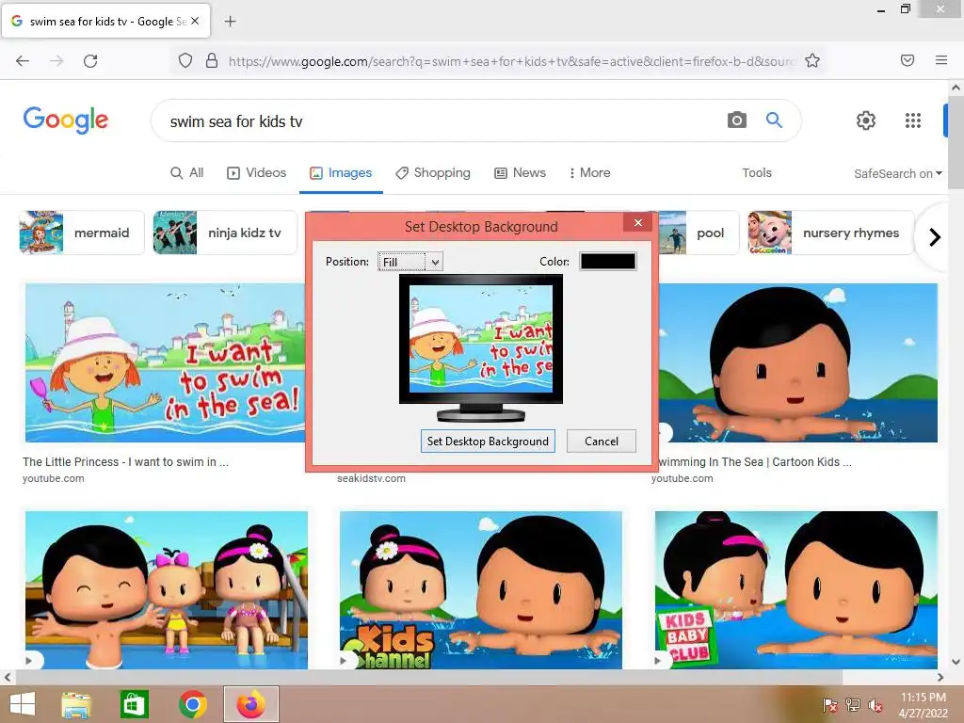Open the Position Fill dropdown
The image size is (964, 723).
click(x=410, y=262)
